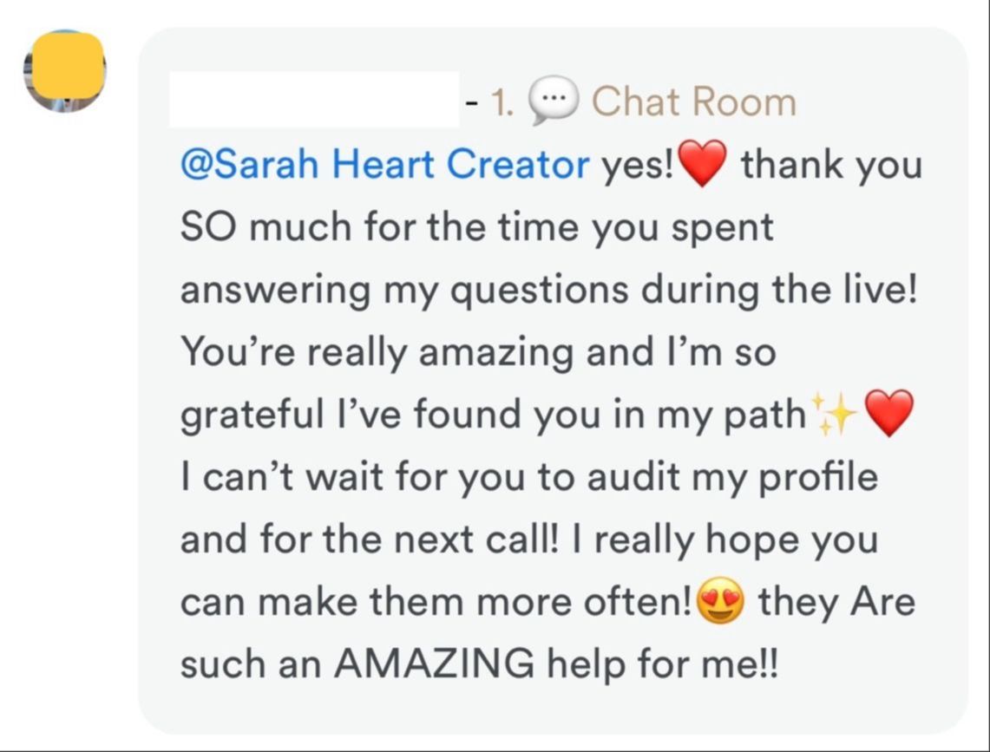This screenshot has width=990, height=752.
Task: Click the red heart beside the sparkles
Action: [888, 414]
